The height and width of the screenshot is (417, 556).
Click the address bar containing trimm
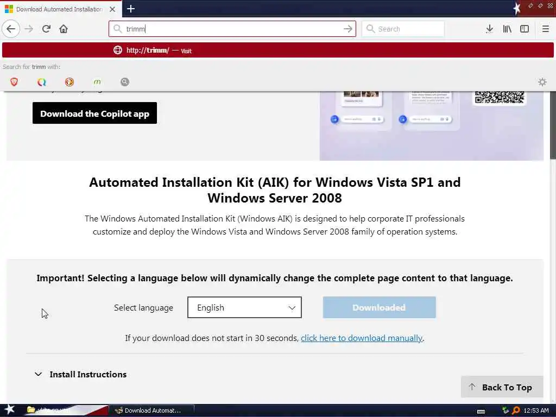232,29
